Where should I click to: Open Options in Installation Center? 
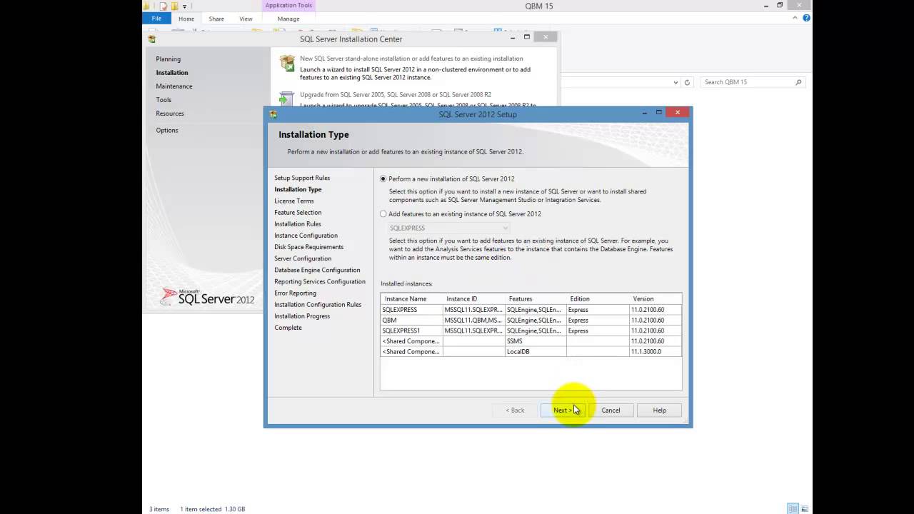pos(167,131)
